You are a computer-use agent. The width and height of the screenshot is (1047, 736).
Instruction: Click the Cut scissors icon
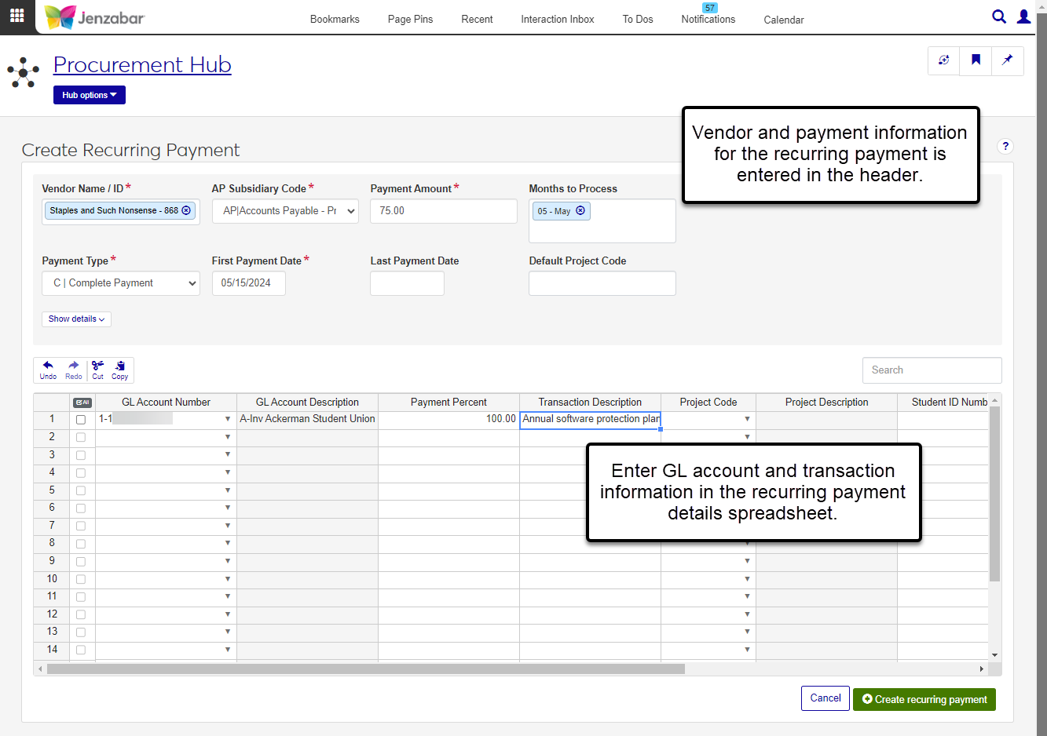point(97,370)
